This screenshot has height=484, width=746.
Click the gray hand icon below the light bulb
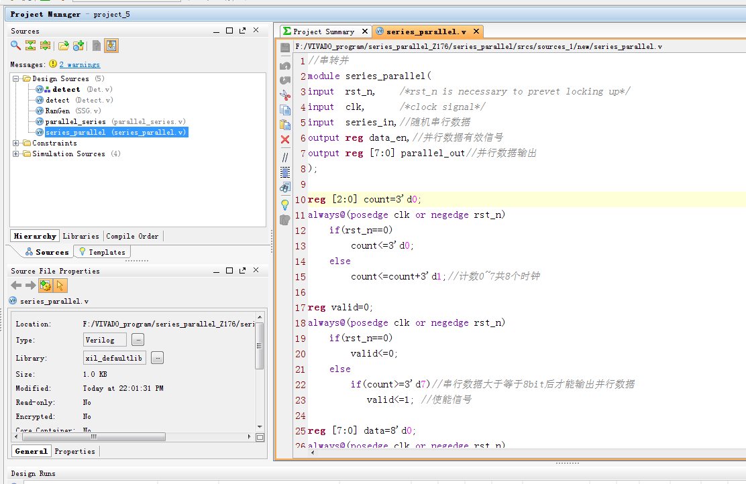(x=285, y=220)
